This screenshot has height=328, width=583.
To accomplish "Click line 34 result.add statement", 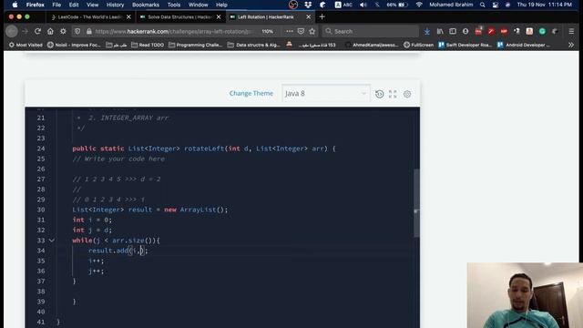I will point(118,251).
